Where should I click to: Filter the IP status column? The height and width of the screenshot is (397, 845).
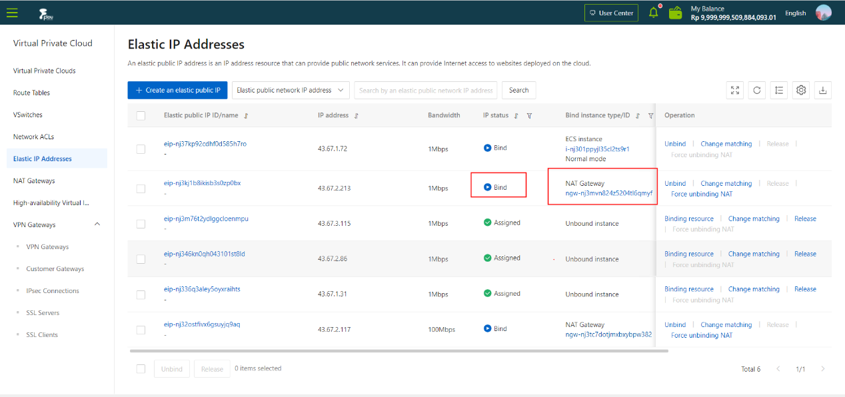pyautogui.click(x=529, y=116)
